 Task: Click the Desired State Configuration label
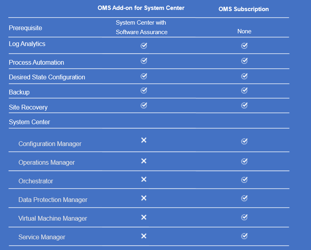coord(47,77)
